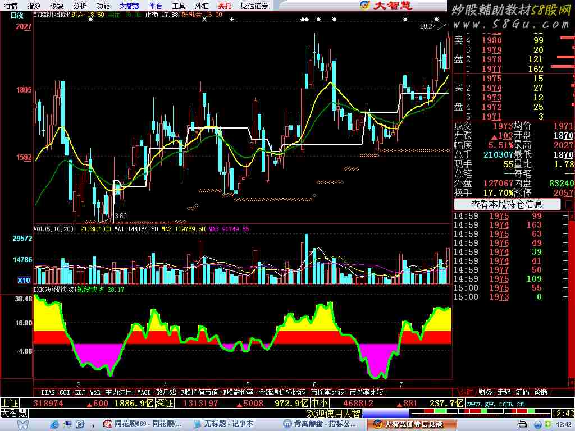Select the 筹码 side tab
Screen dimensions: 575x431
pos(522,392)
